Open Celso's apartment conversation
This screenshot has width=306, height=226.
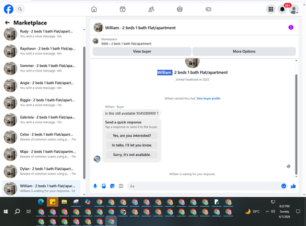tap(41, 137)
